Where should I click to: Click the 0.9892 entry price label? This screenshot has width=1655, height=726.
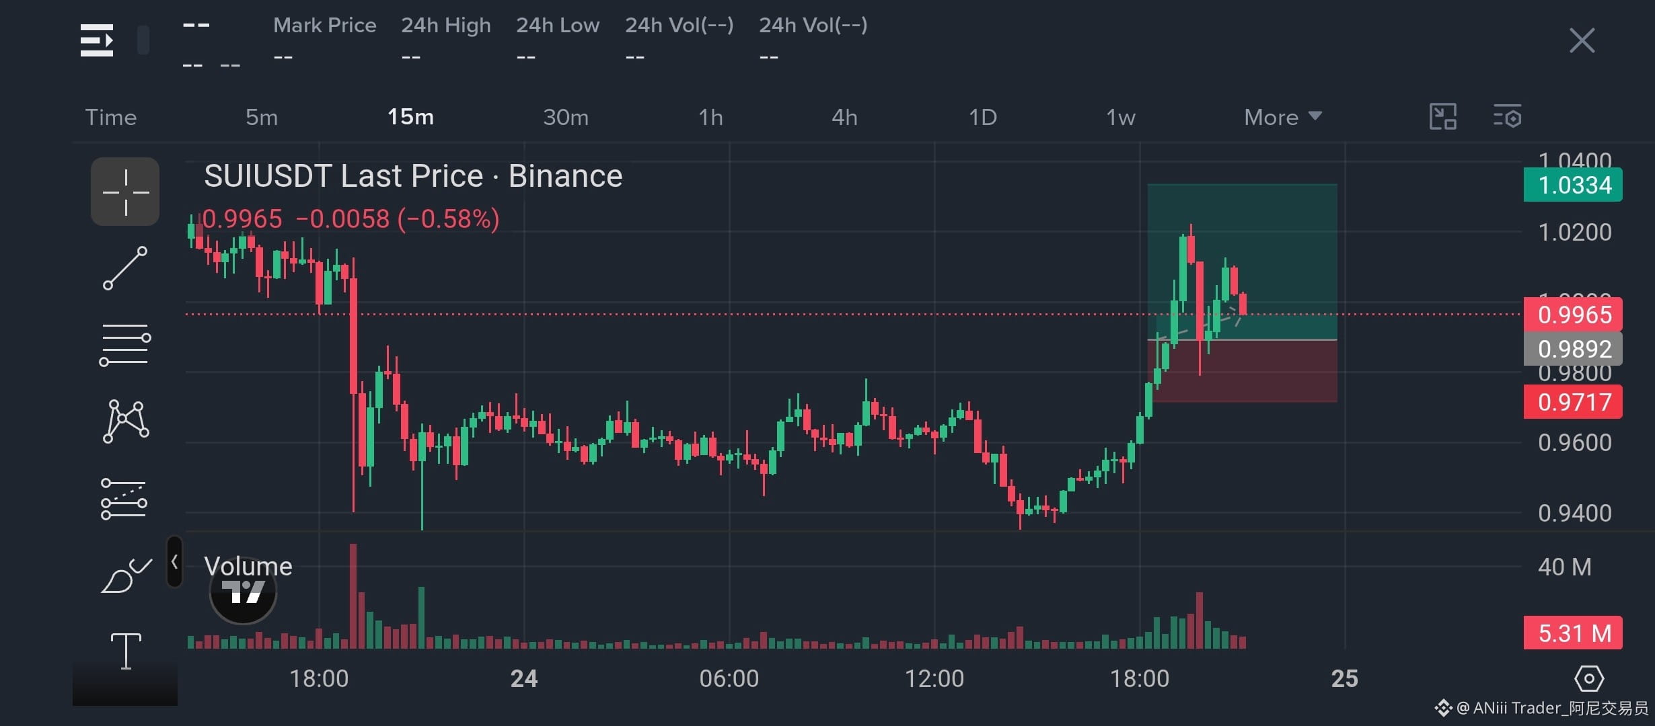[1573, 349]
